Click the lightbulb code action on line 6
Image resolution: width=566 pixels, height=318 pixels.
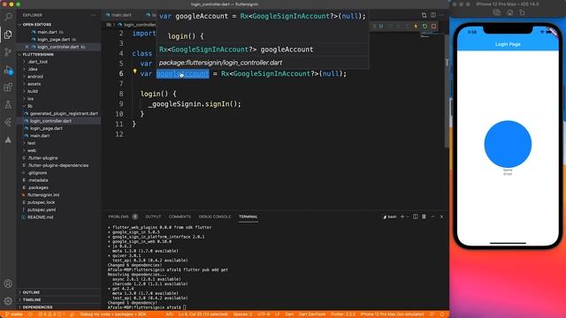pyautogui.click(x=134, y=72)
